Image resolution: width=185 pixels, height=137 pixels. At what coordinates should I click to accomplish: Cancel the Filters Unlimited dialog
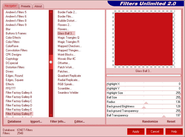tap(155, 131)
